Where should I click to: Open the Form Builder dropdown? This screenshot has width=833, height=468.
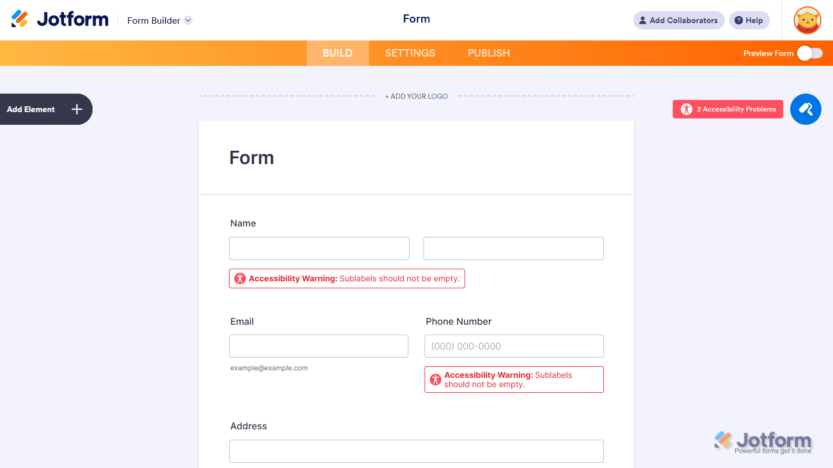tap(187, 20)
